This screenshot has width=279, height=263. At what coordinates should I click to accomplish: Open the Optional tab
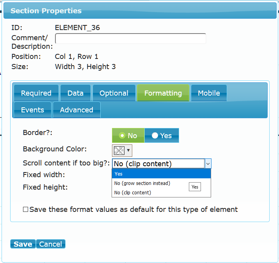coord(114,93)
